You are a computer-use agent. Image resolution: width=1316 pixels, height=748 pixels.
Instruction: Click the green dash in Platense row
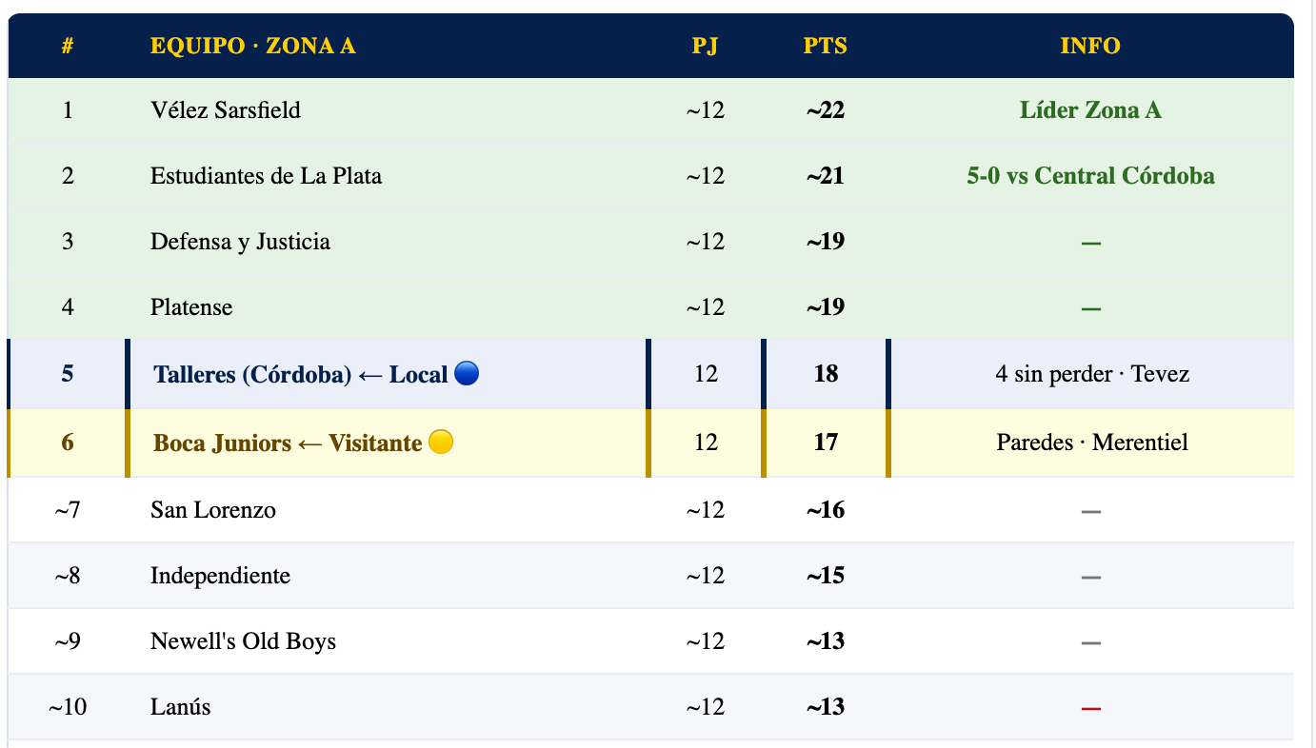pyautogui.click(x=1090, y=308)
